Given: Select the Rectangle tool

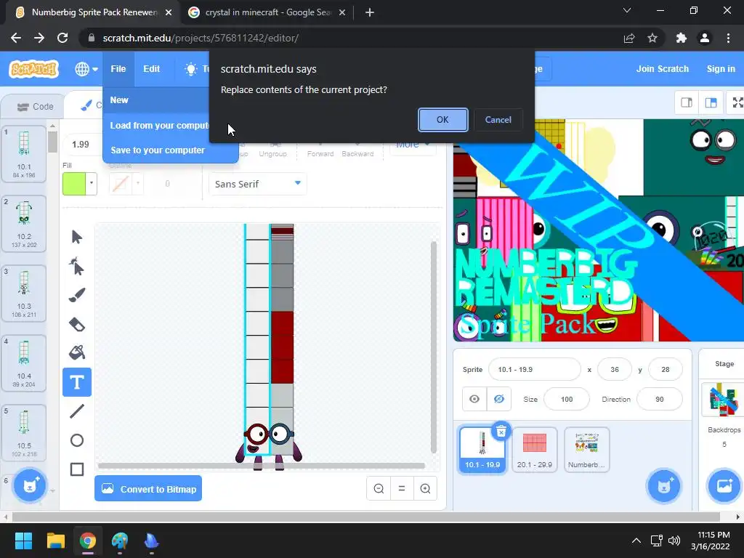Looking at the screenshot, I should click(77, 469).
